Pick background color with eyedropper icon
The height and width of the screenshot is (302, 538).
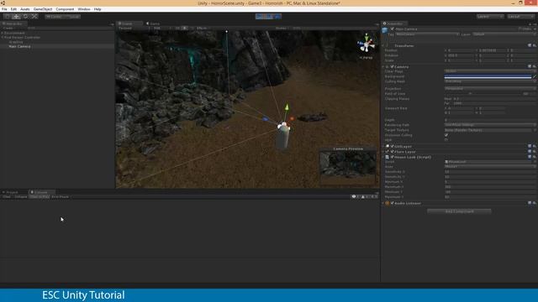click(x=535, y=76)
